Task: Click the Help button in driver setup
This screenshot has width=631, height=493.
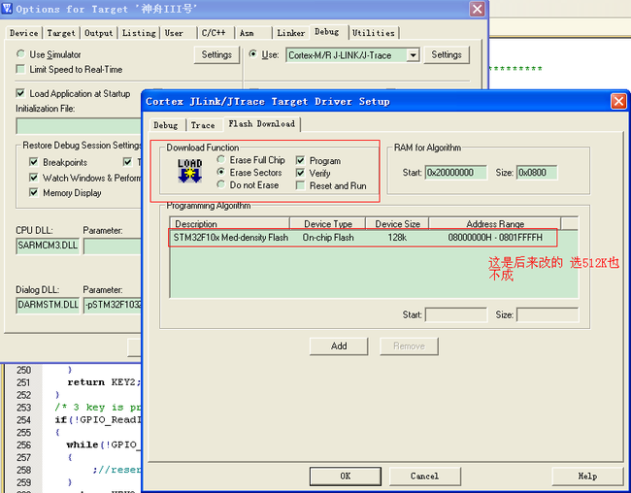Action: pos(587,477)
